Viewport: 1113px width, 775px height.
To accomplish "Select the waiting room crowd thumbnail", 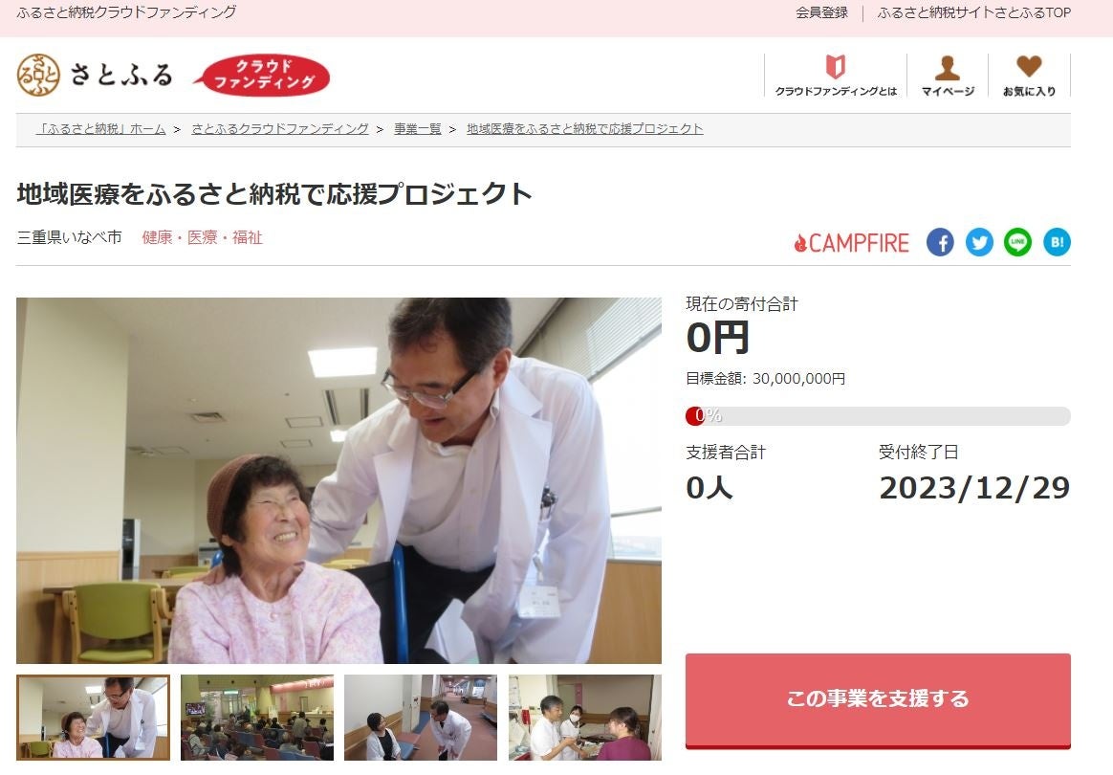I will (257, 718).
